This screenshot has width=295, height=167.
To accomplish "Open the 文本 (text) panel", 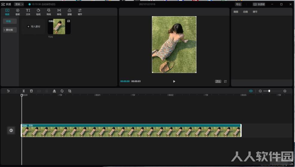I will click(x=28, y=12).
